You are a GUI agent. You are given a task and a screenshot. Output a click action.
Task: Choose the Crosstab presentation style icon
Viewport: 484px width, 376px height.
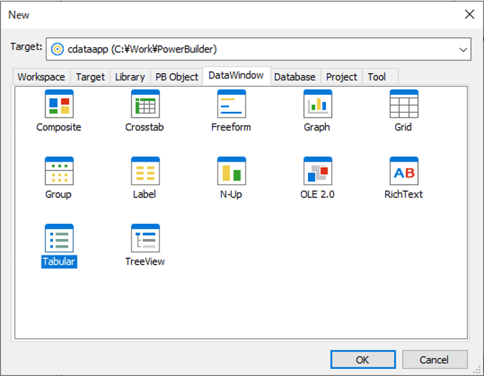click(145, 105)
